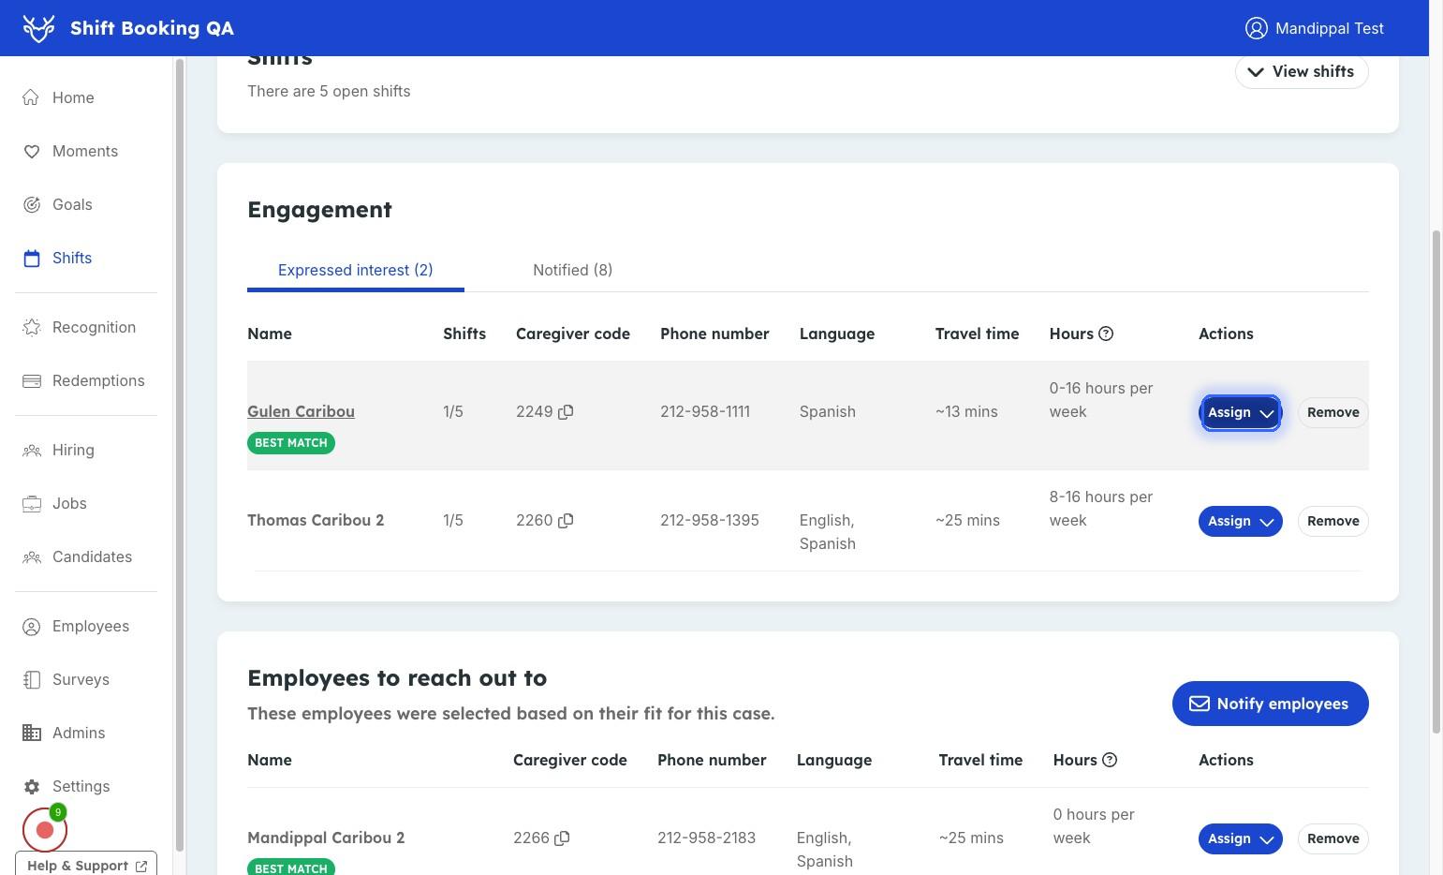Viewport: 1443px width, 875px height.
Task: Switch to Notified (8) tab
Action: (x=572, y=270)
